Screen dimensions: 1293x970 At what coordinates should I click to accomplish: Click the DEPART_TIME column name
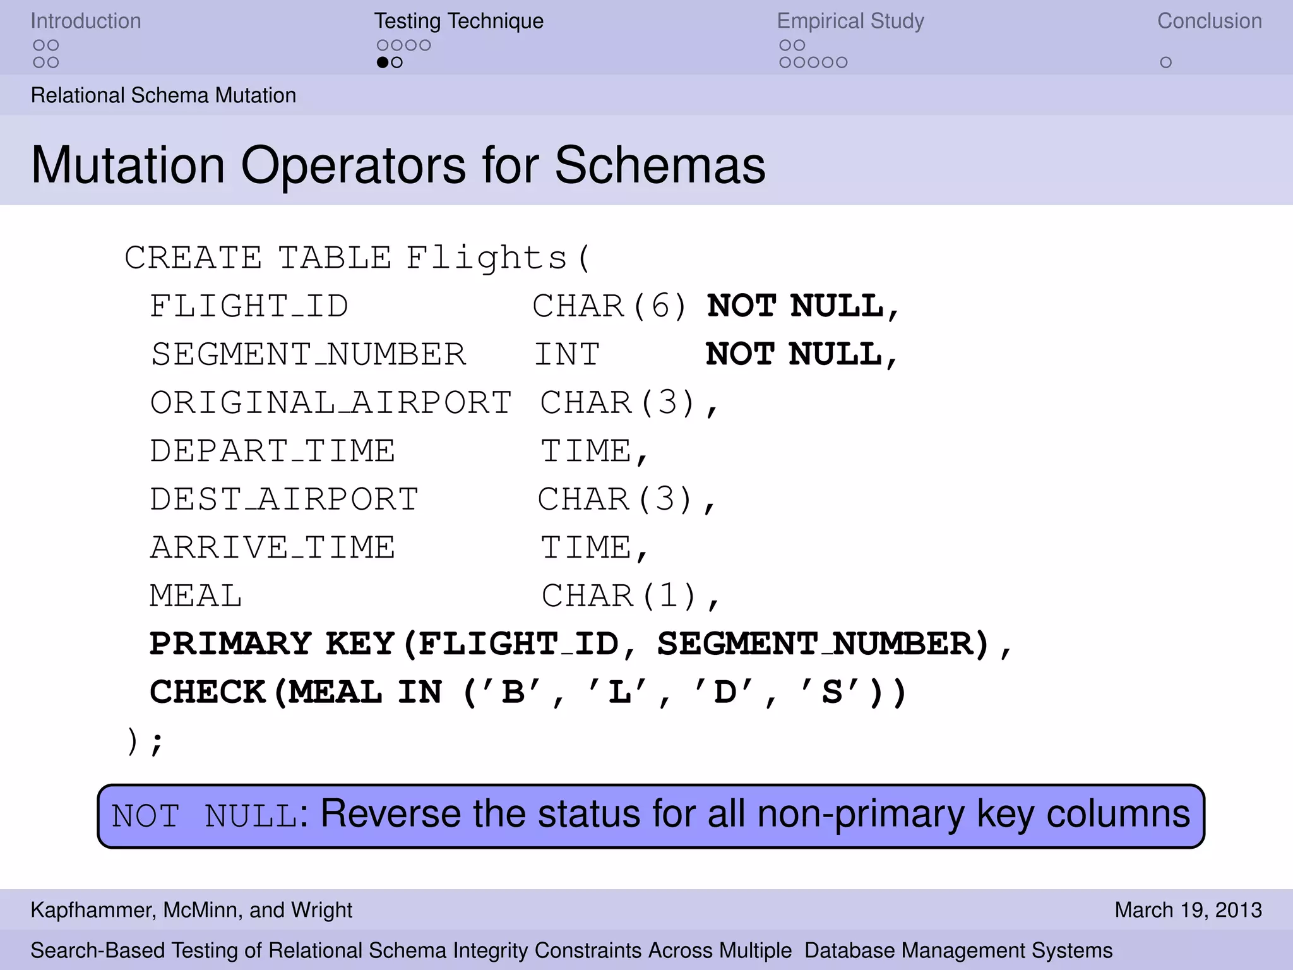(272, 451)
